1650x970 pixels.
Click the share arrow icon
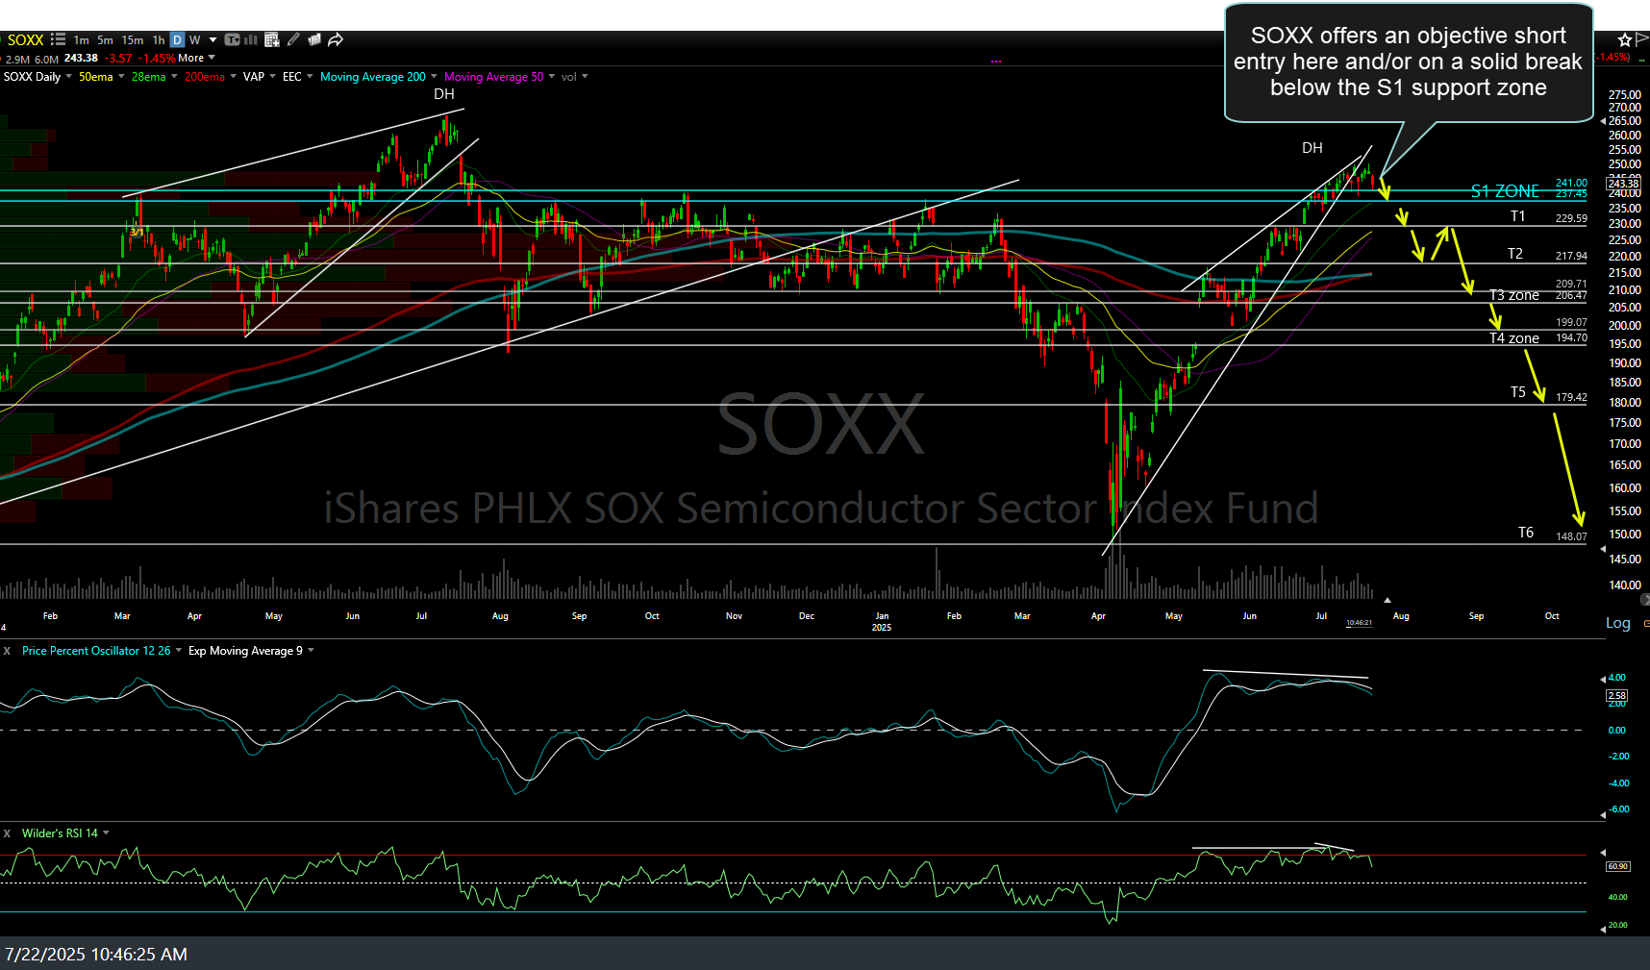336,39
